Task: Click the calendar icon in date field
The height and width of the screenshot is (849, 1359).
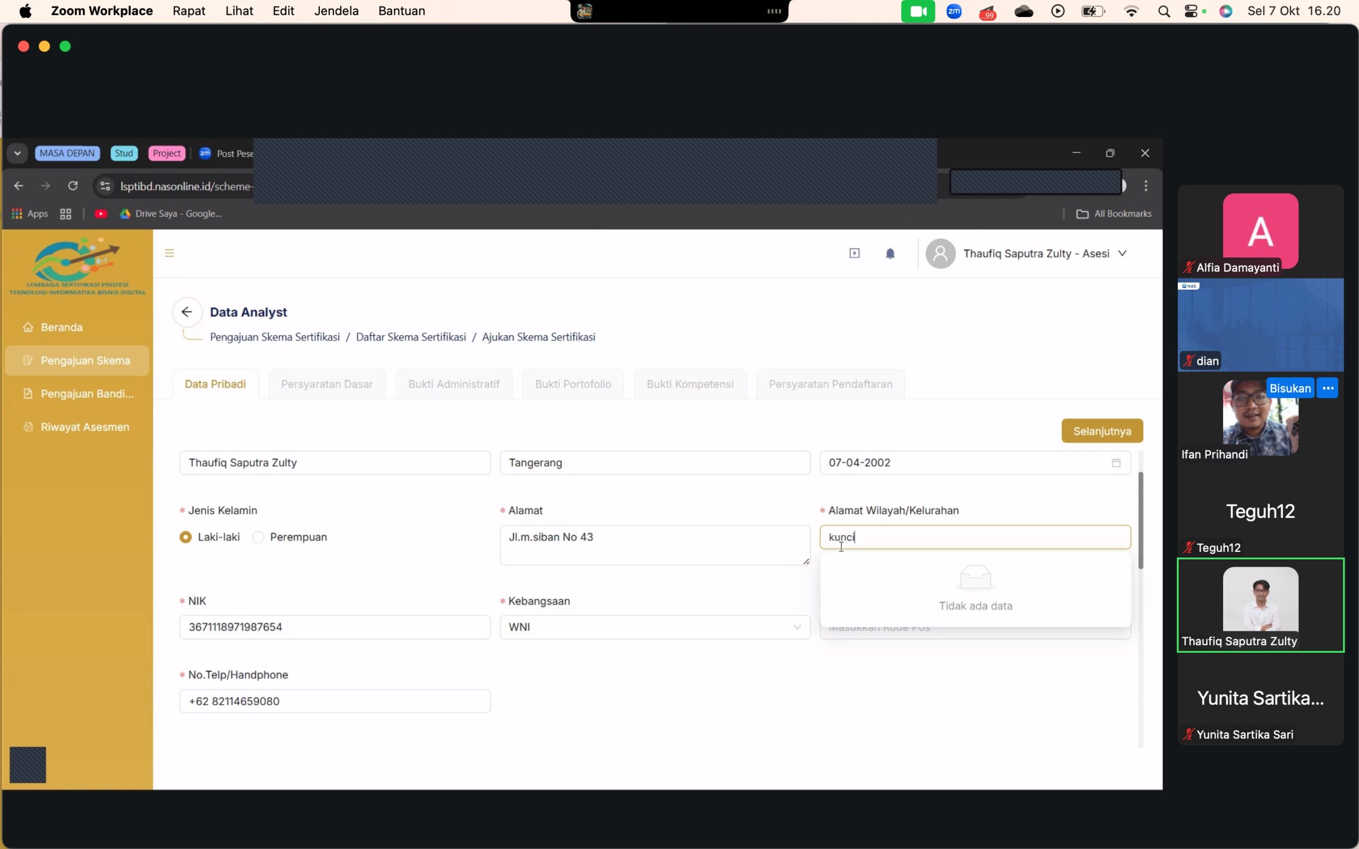Action: (1116, 463)
